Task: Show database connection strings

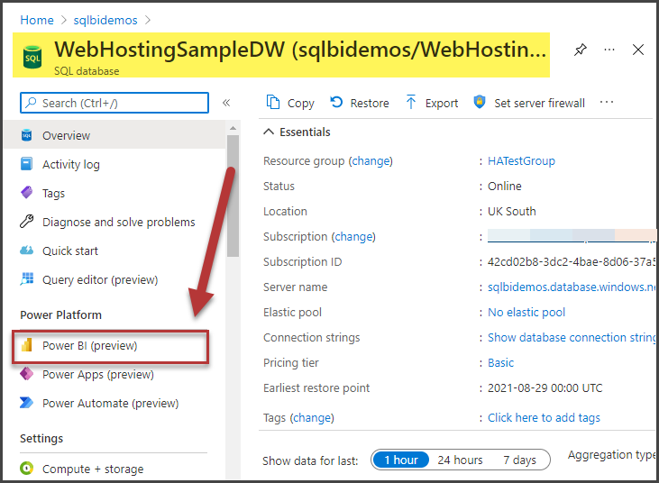Action: [x=572, y=337]
